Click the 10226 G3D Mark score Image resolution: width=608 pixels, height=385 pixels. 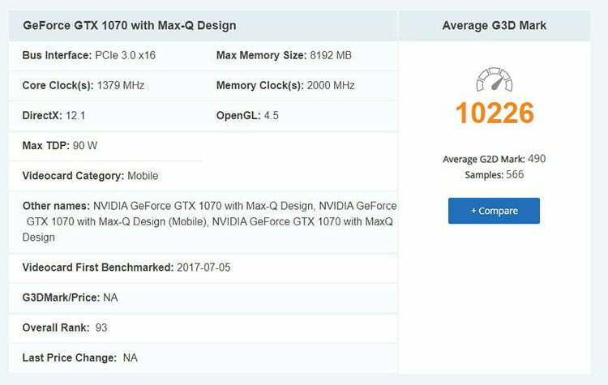(x=495, y=113)
